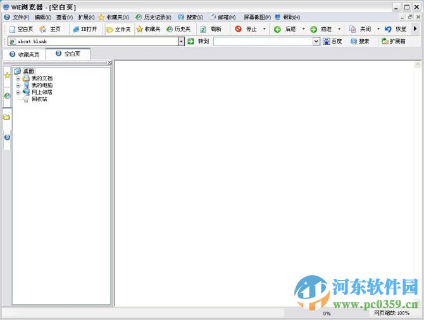Expand the 我的文档 tree node

click(18, 78)
